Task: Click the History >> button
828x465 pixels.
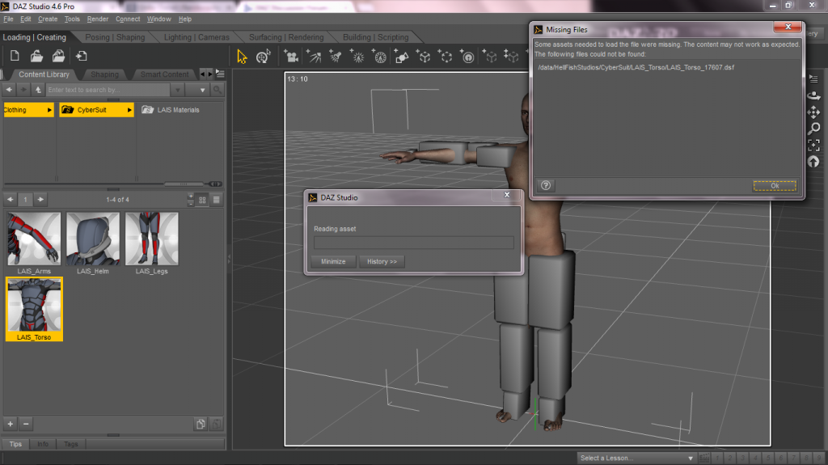Action: 382,261
